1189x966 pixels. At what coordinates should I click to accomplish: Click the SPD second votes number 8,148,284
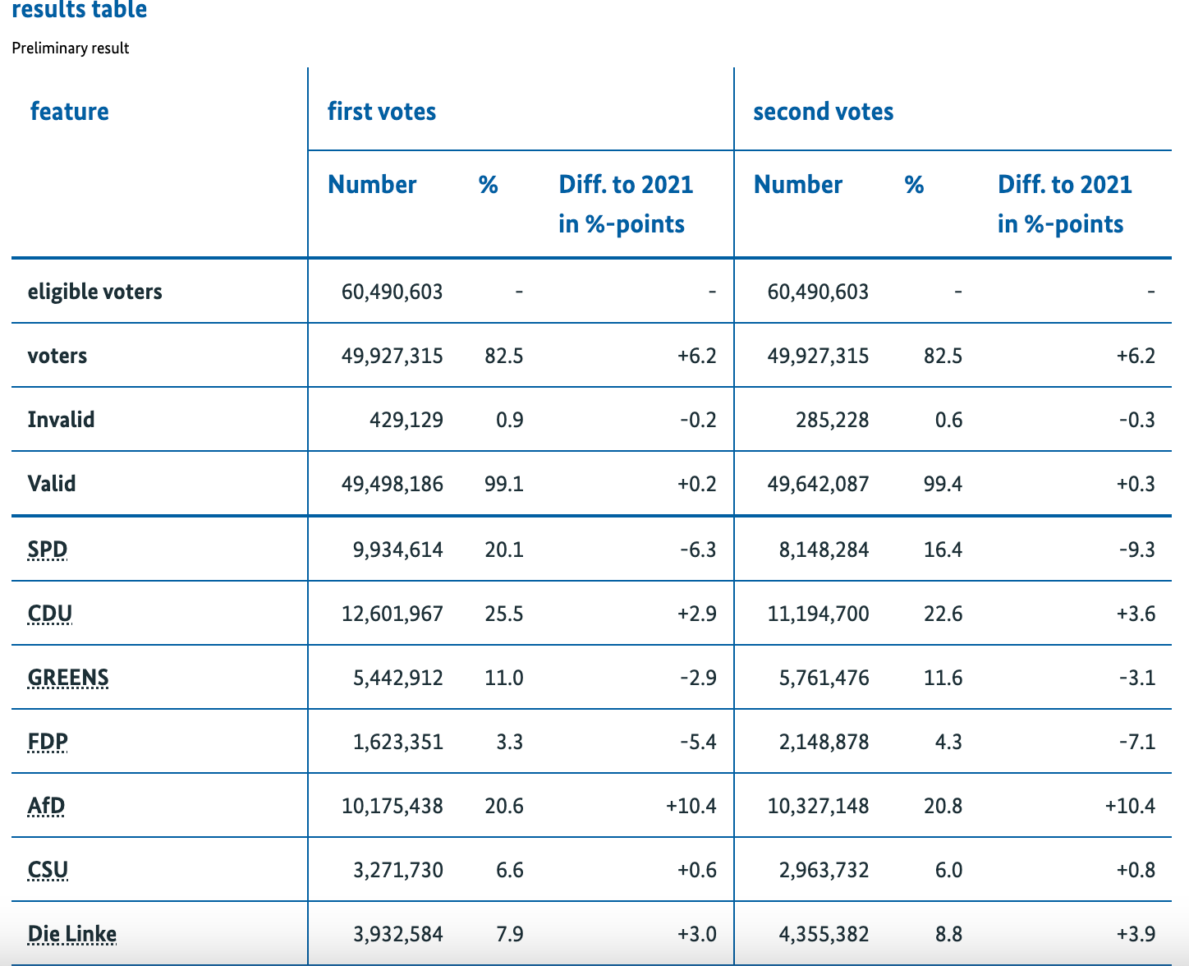824,550
